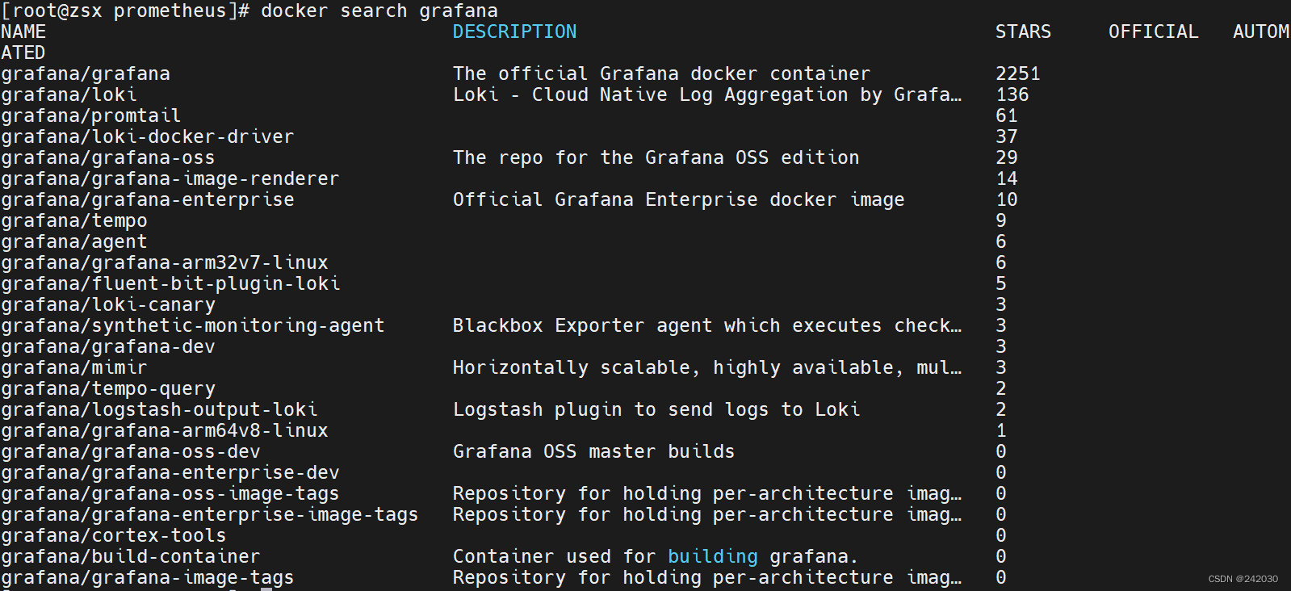Image resolution: width=1291 pixels, height=591 pixels.
Task: Click the grafana/loki image name
Action: pos(69,95)
